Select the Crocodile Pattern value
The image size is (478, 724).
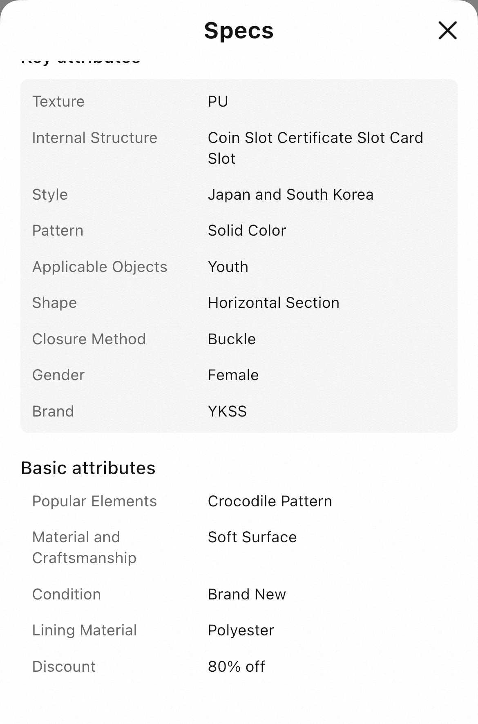click(x=270, y=501)
